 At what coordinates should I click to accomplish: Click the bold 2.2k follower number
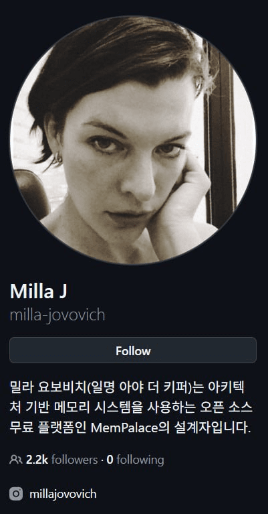tap(37, 460)
